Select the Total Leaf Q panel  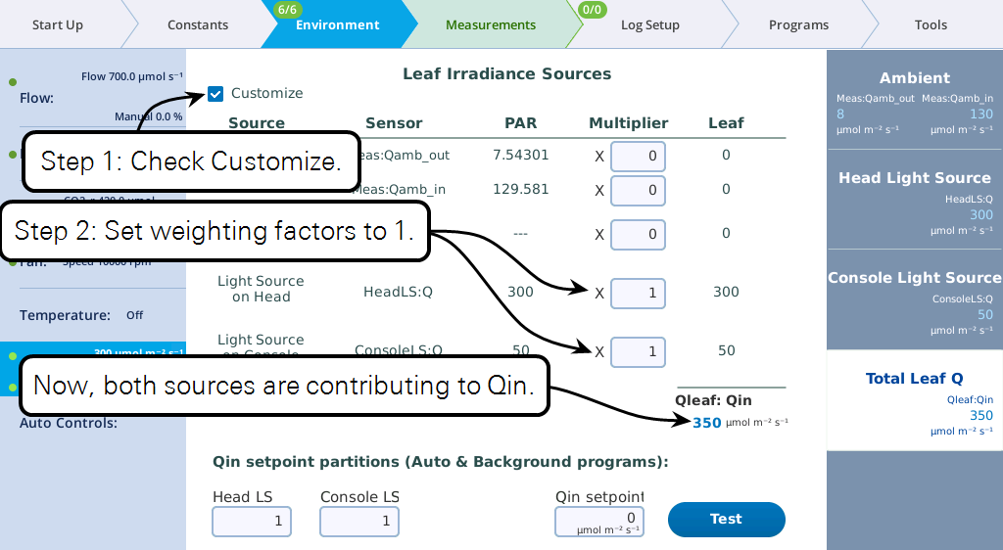point(914,400)
